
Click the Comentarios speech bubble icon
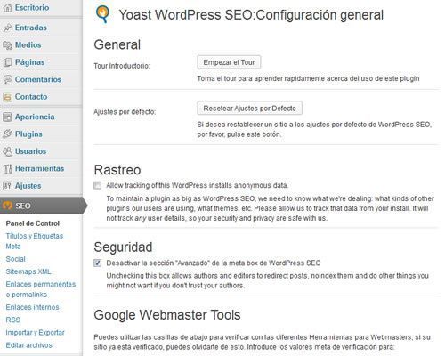point(7,79)
